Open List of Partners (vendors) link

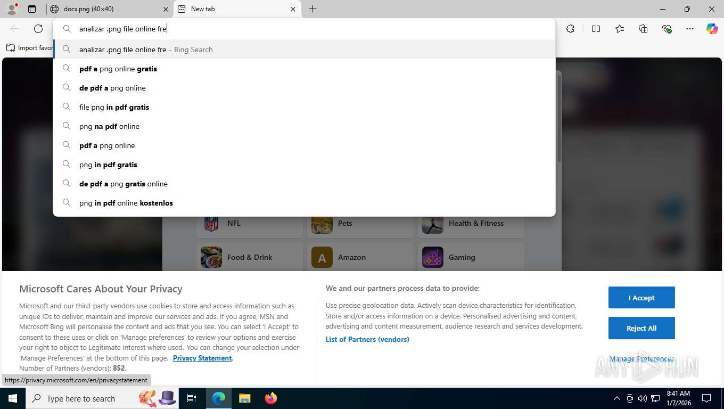point(367,339)
